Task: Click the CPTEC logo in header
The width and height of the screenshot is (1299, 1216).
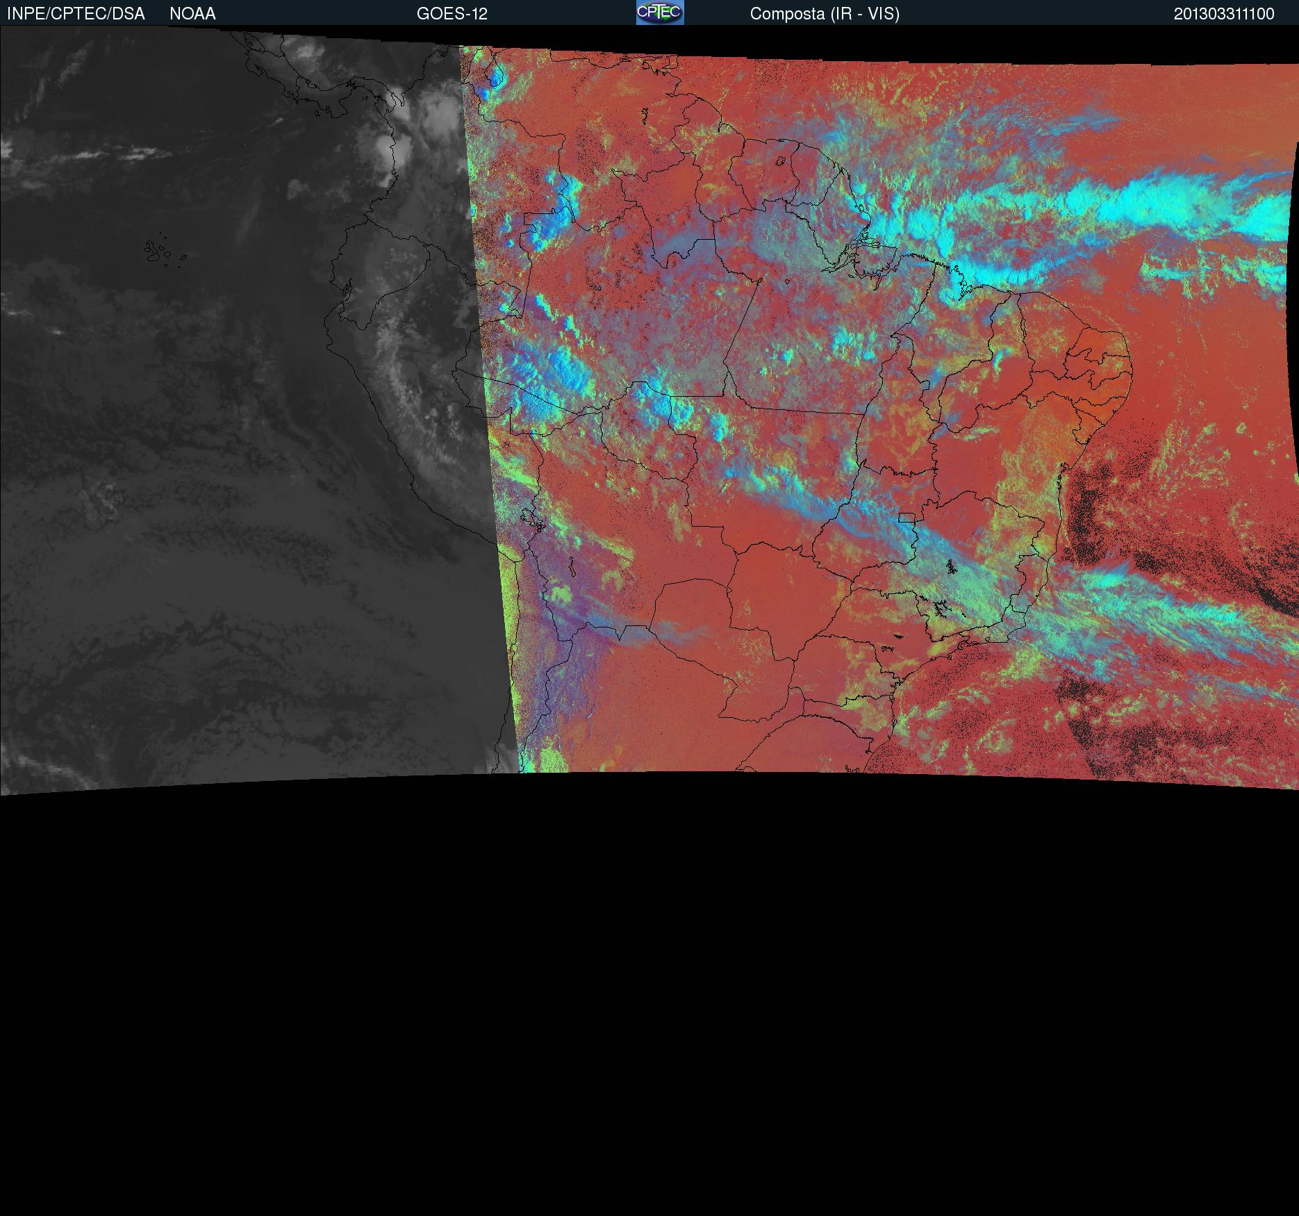Action: click(659, 13)
